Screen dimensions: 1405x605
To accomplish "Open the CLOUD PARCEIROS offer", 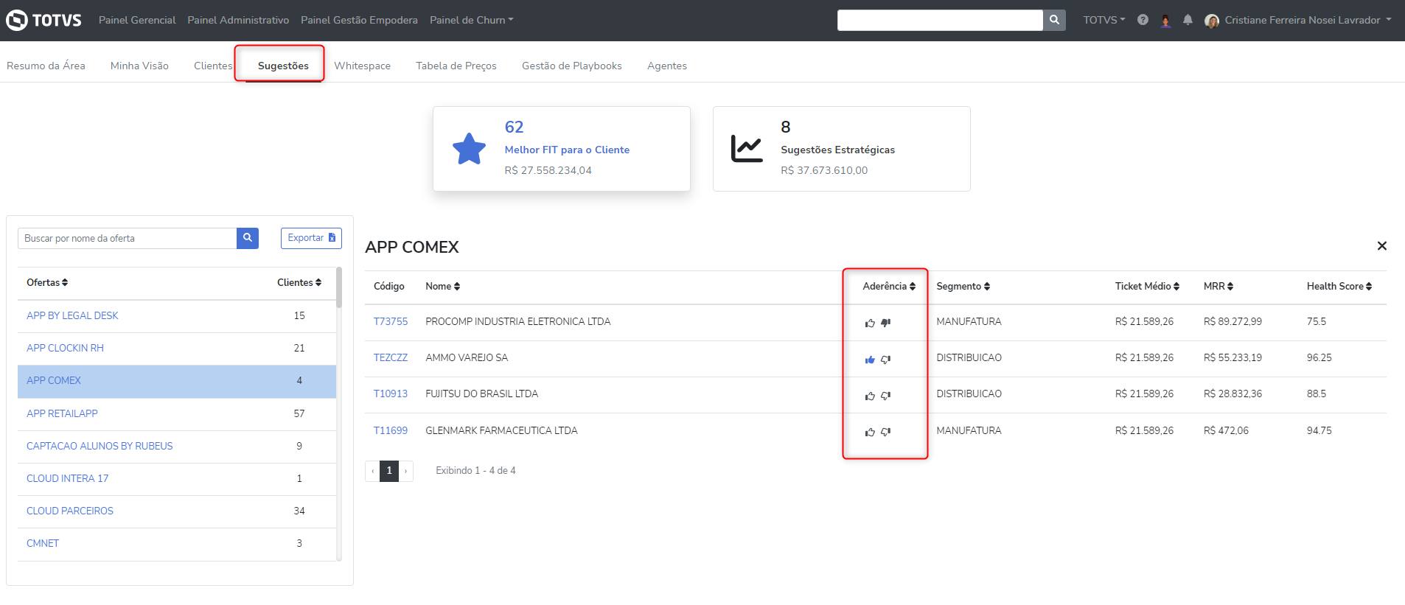I will point(70,511).
